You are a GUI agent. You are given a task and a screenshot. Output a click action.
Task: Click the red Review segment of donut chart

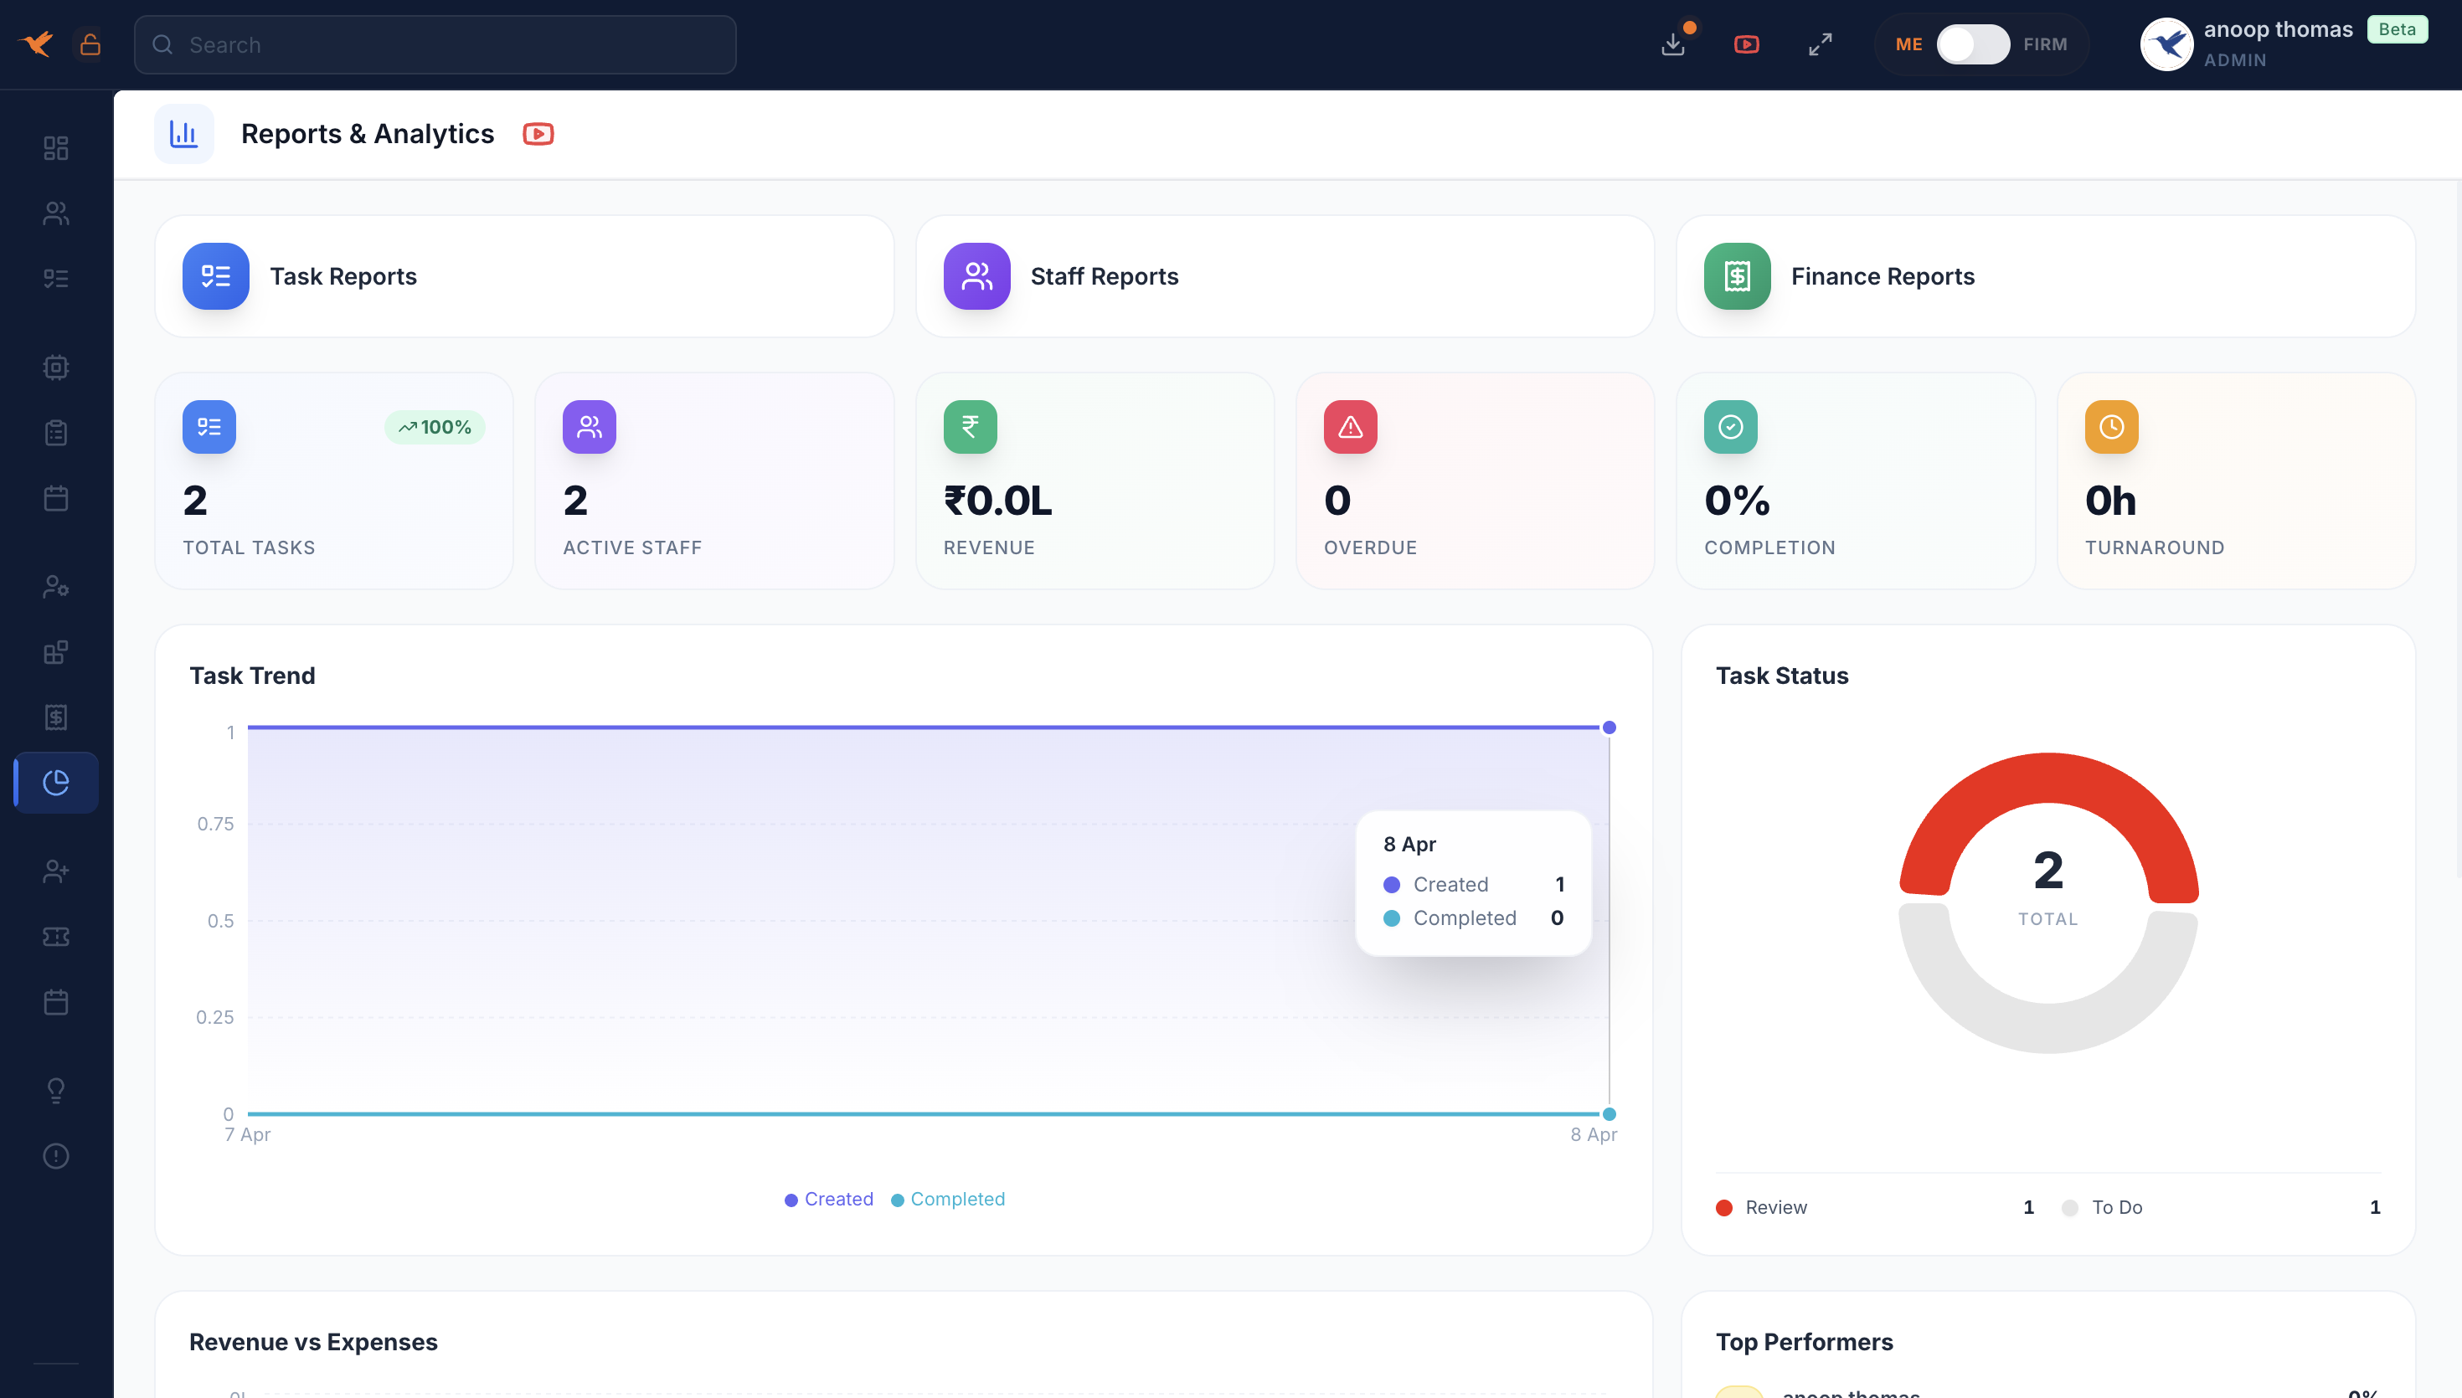coord(2047,779)
